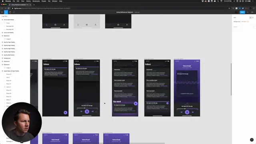This screenshot has height=144, width=256.
Task: Click the canvas horizontal scrollbar
Action: pyautogui.click(x=118, y=143)
